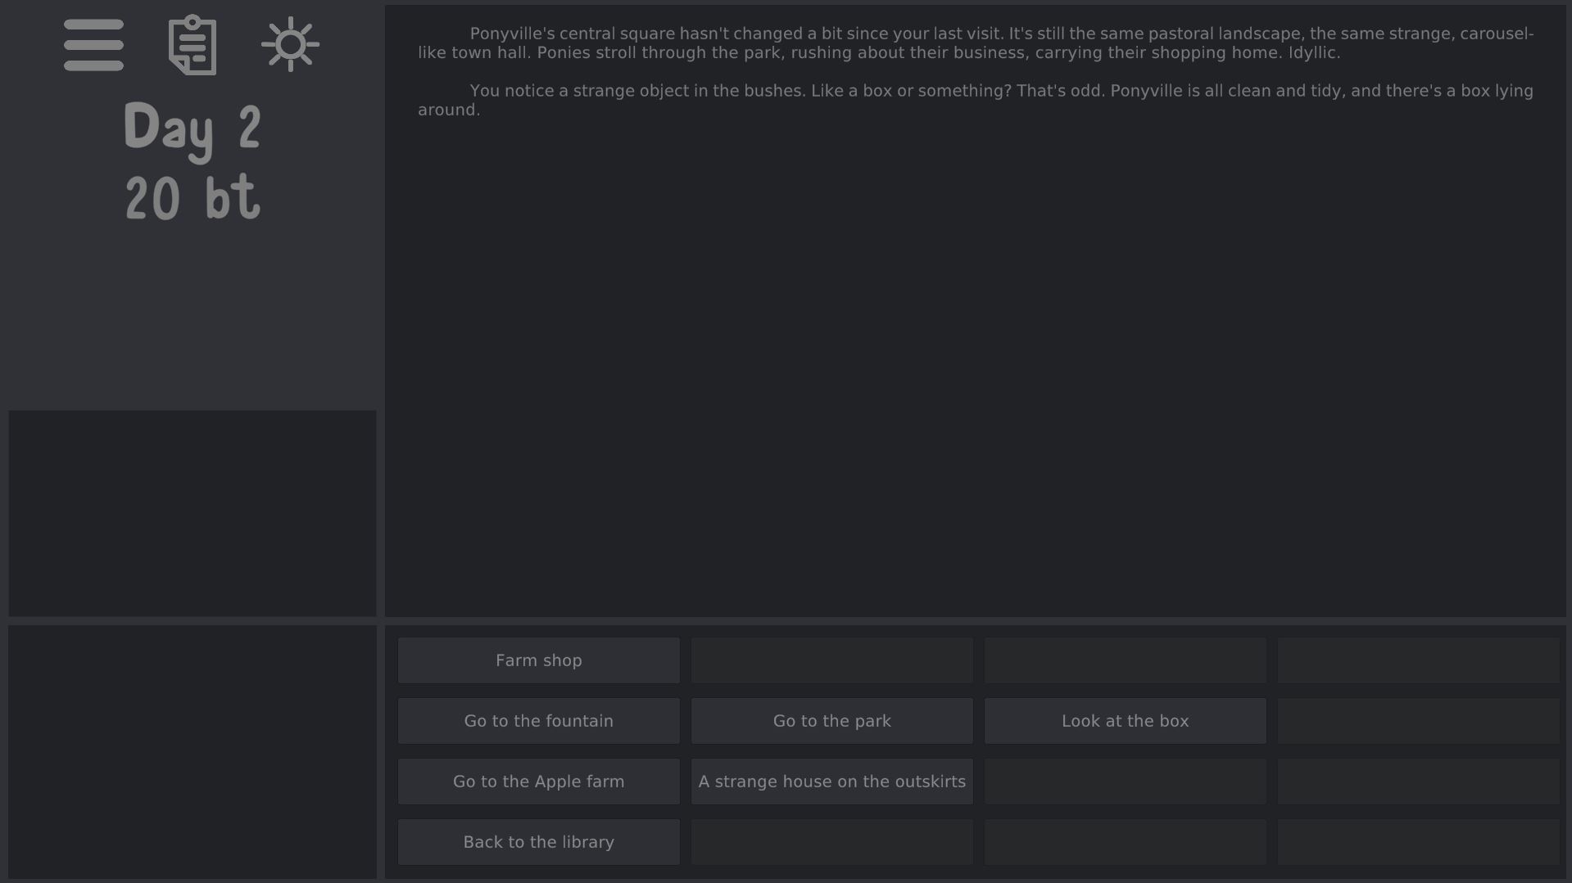Click the empty panel left of the action buttons
This screenshot has height=883, width=1572.
click(x=193, y=752)
